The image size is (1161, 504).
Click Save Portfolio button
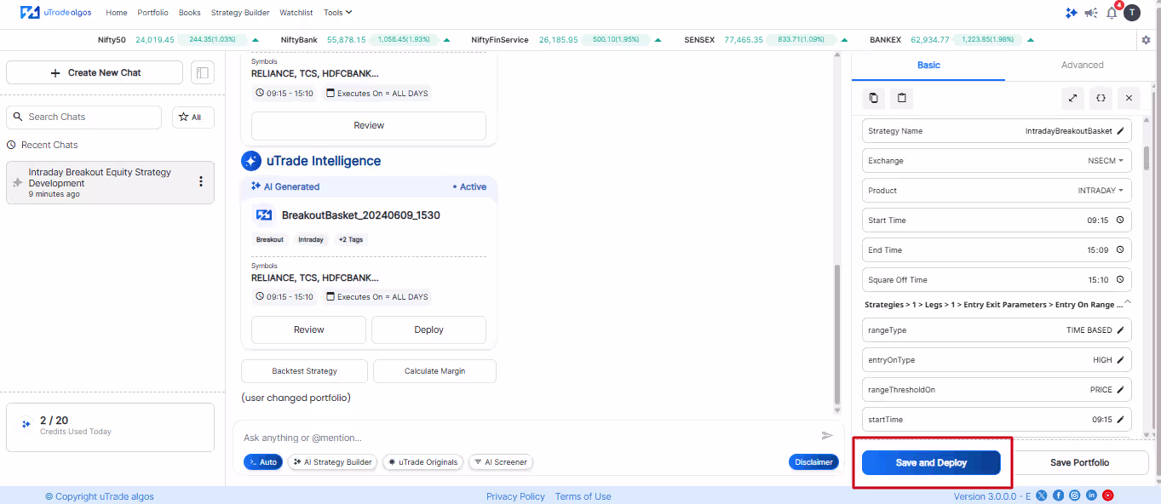point(1079,463)
